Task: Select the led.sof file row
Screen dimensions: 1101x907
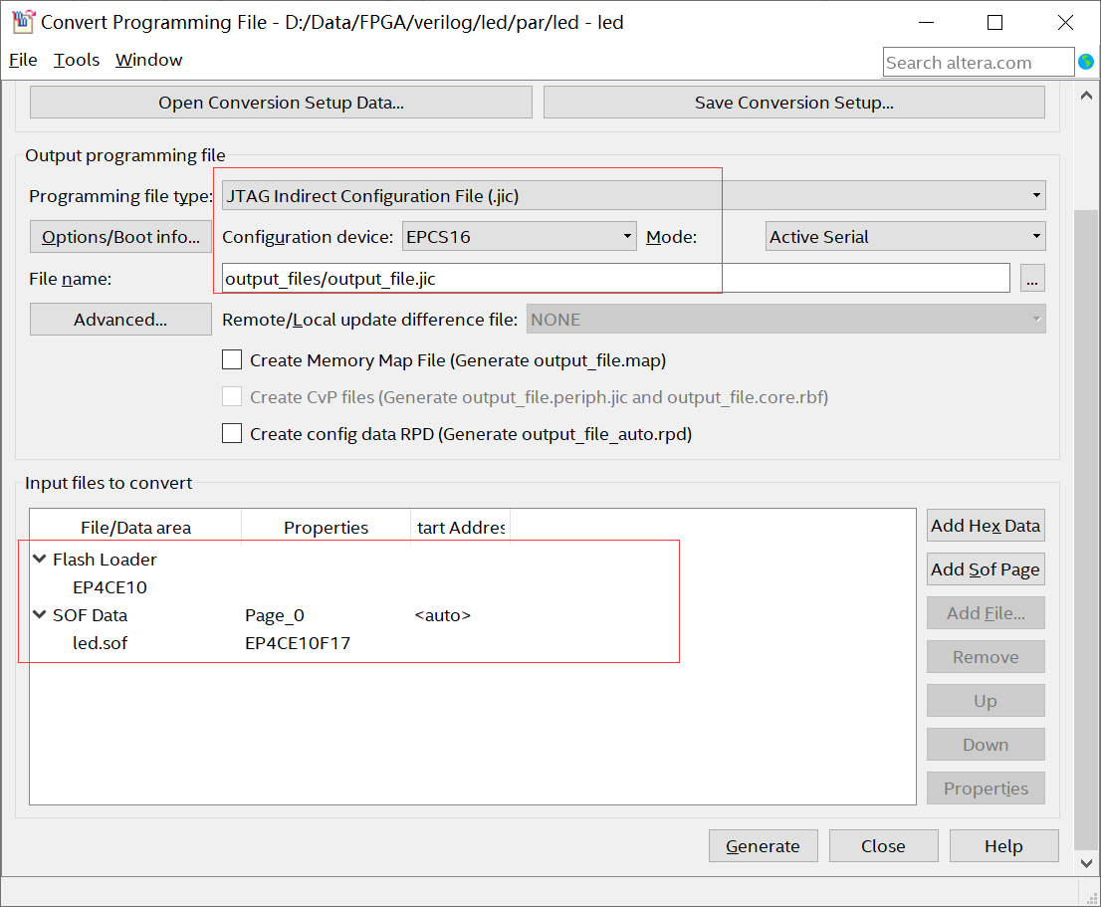Action: (100, 643)
